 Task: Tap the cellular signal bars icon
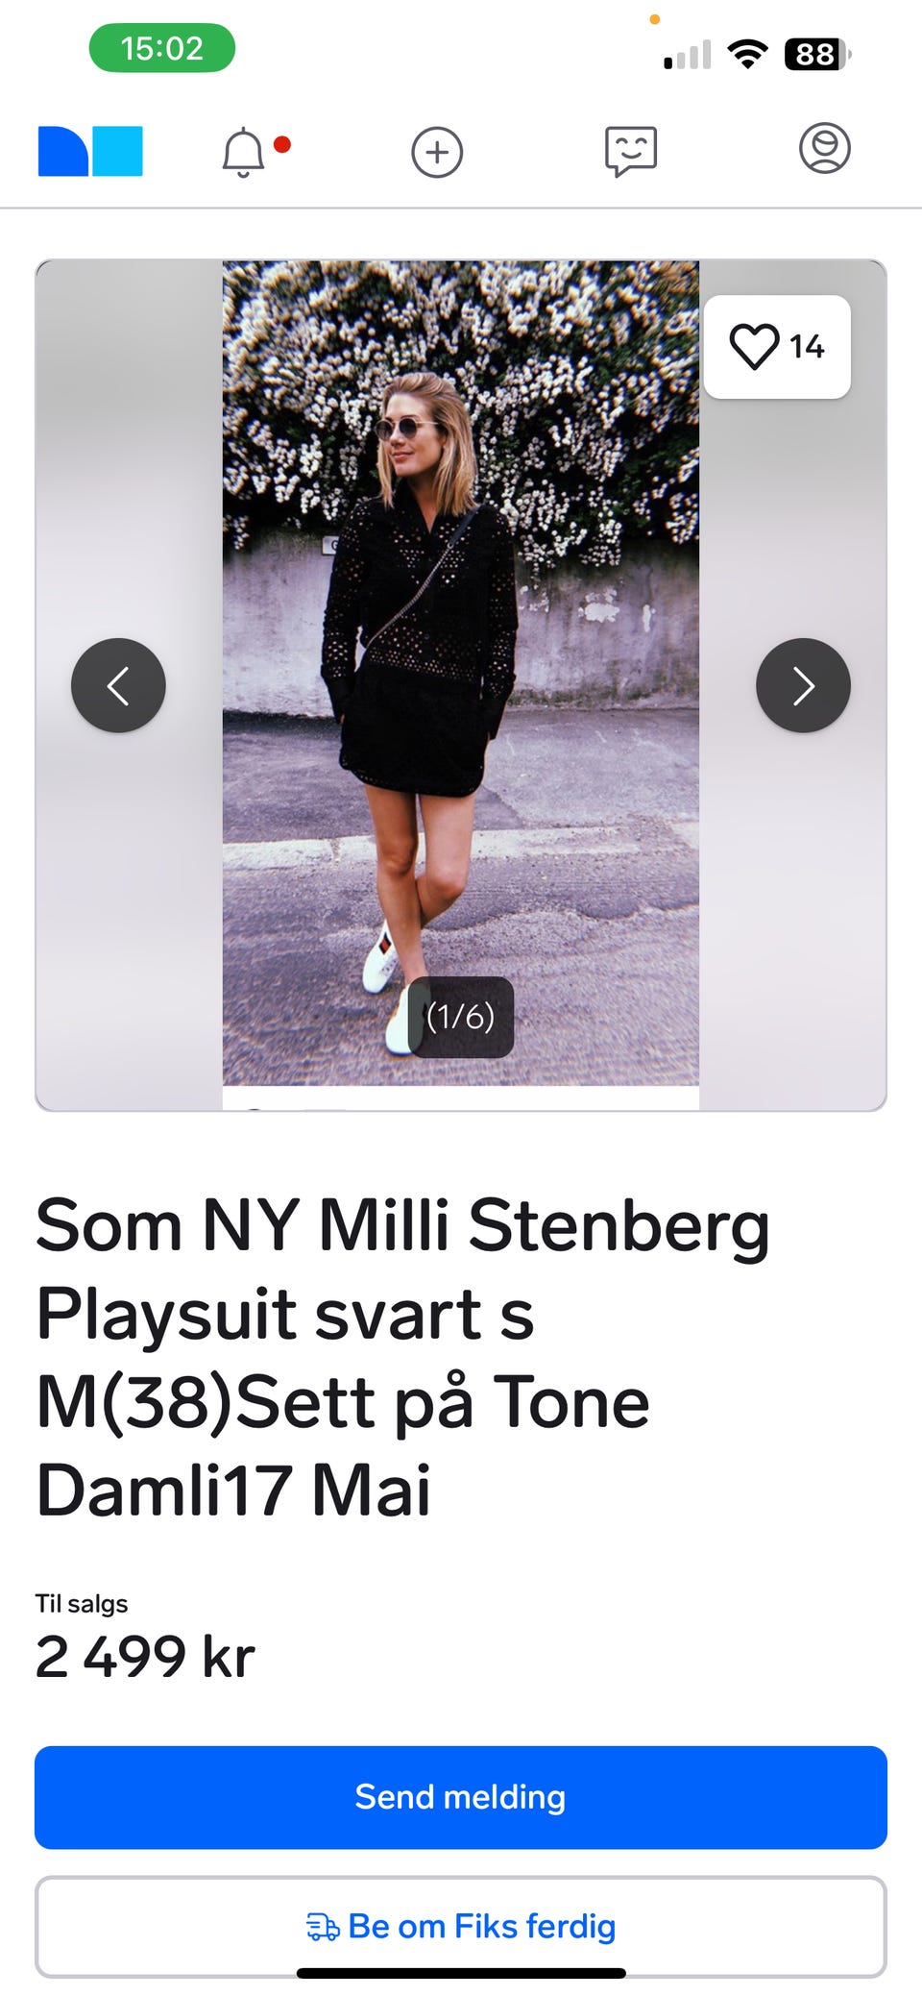click(688, 55)
